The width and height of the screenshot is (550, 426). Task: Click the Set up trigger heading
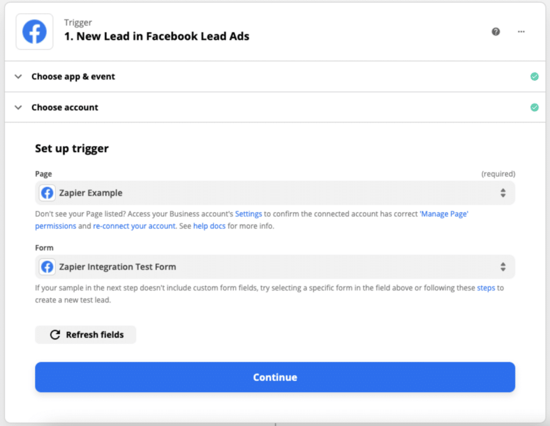[72, 148]
